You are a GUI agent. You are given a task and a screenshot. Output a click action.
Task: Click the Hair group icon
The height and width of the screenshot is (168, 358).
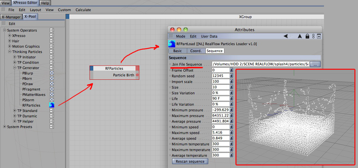tap(52, 41)
